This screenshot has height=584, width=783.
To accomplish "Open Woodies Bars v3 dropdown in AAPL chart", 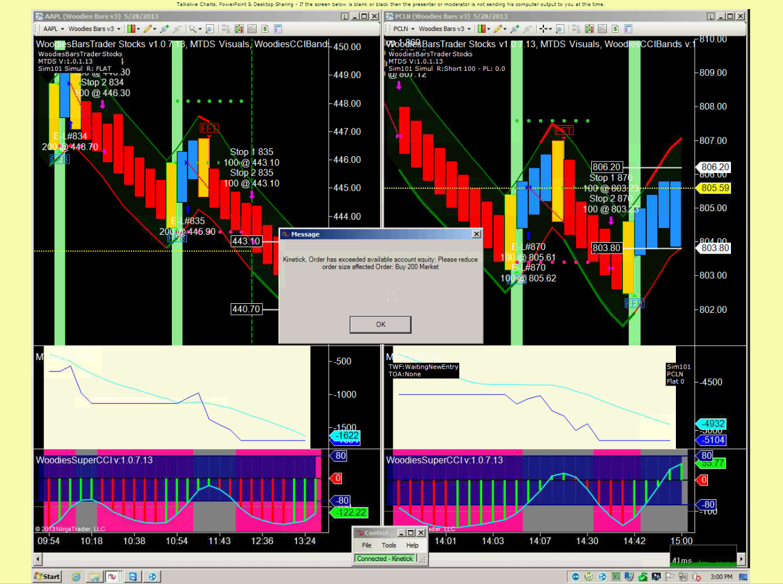I will point(94,28).
